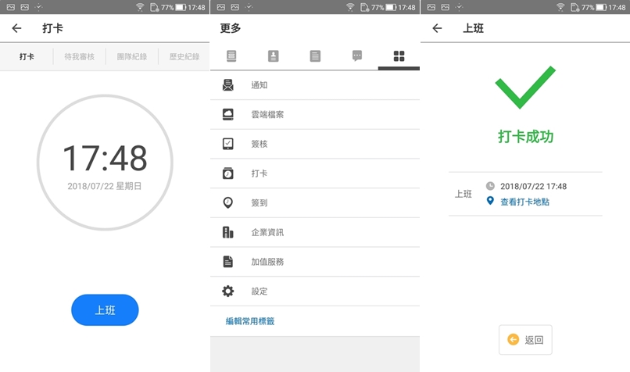
Task: Switch to the 團隊紀錄 tab
Action: click(131, 57)
